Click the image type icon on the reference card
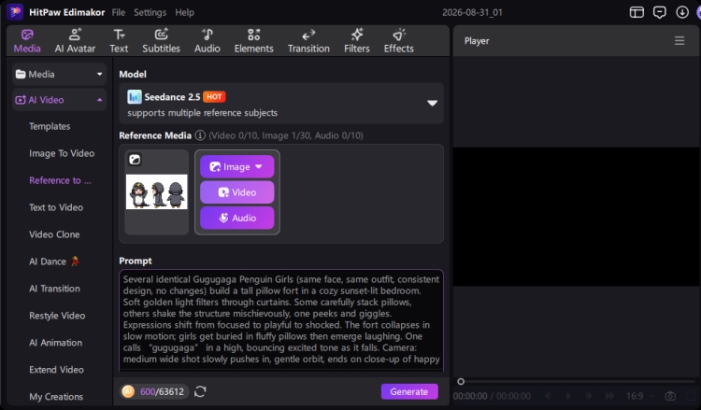The image size is (701, 410). (x=135, y=160)
